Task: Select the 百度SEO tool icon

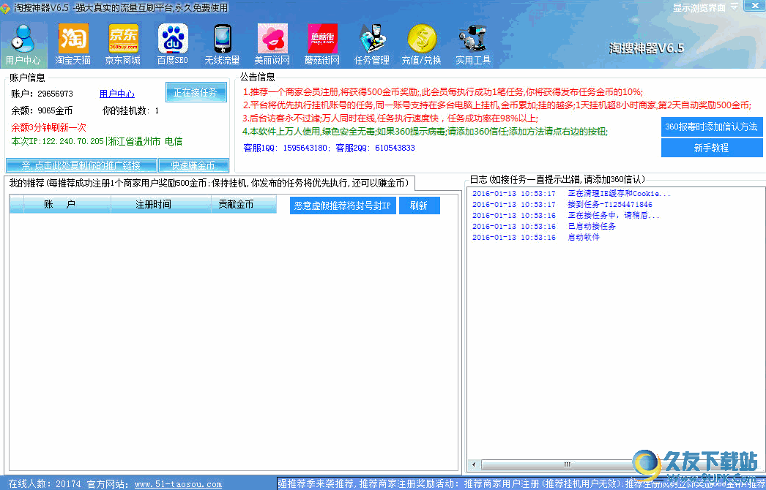Action: pyautogui.click(x=172, y=45)
